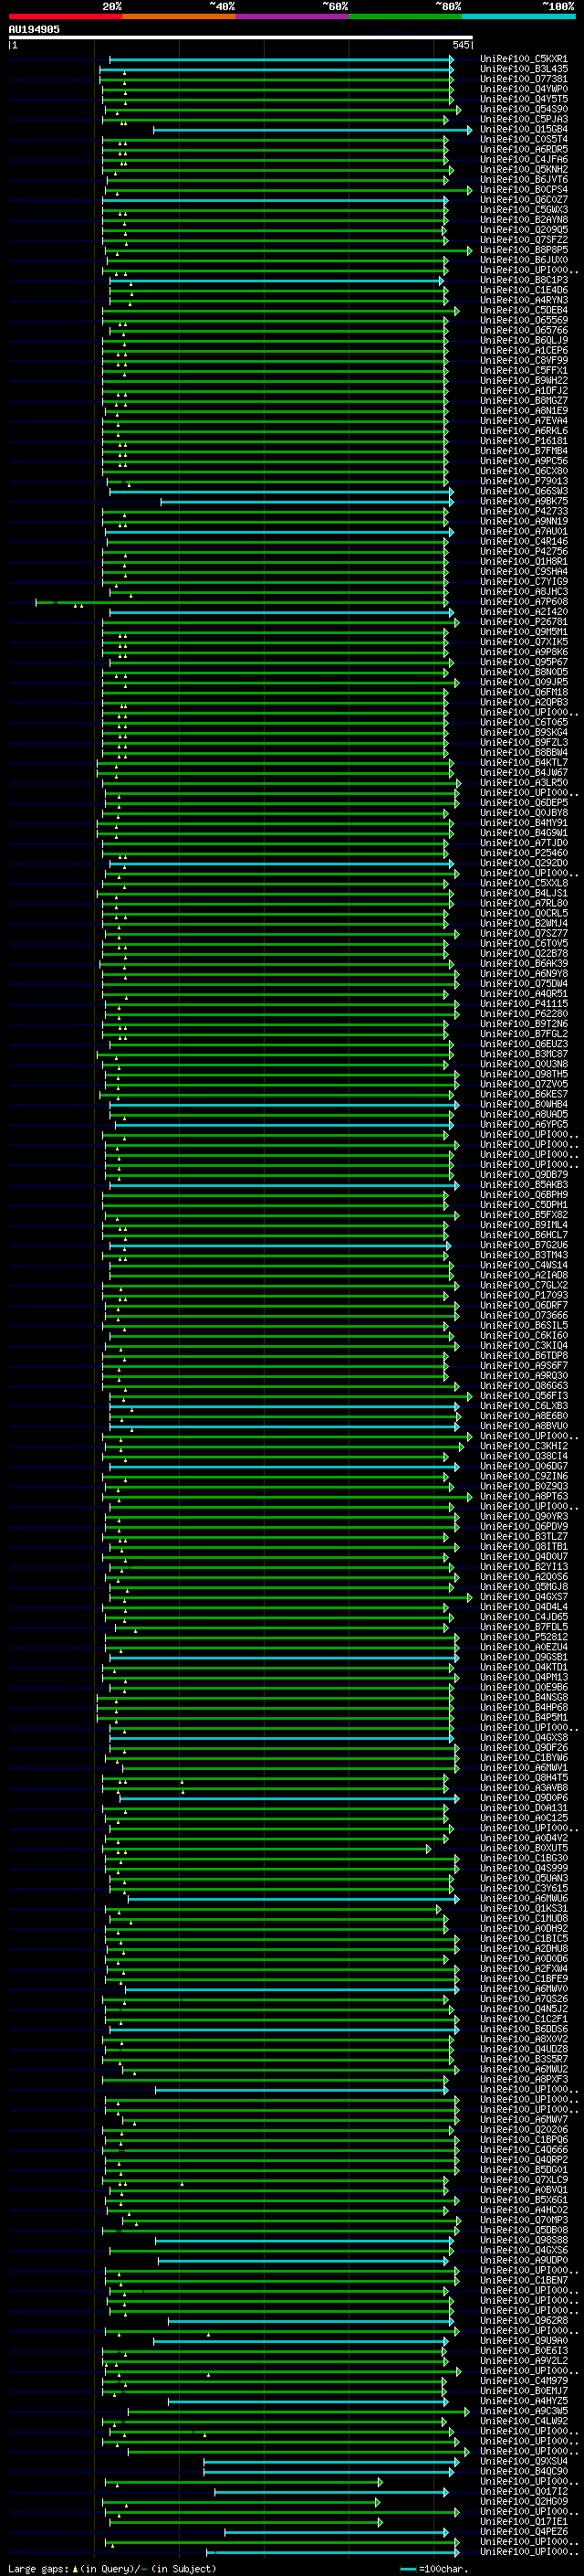Click the cyan alignment bar for UniRef100_Q98S88

click(x=305, y=2240)
